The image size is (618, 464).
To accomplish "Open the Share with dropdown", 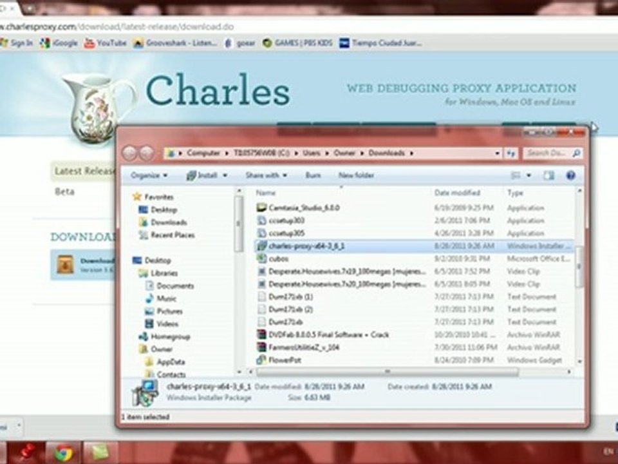I will (x=266, y=175).
